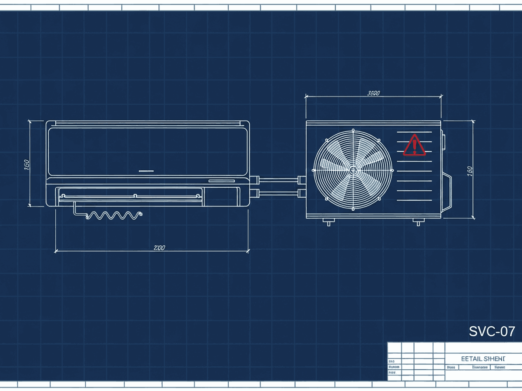Select the 3600 width dimension text
This screenshot has width=522, height=391.
pyautogui.click(x=374, y=93)
